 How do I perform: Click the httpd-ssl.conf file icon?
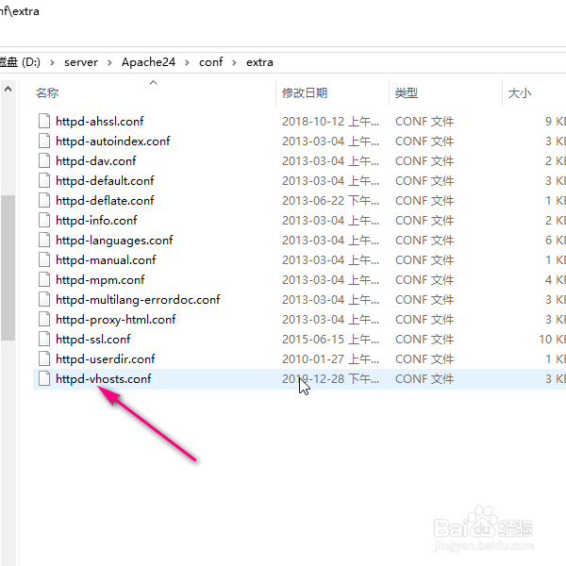pyautogui.click(x=44, y=340)
